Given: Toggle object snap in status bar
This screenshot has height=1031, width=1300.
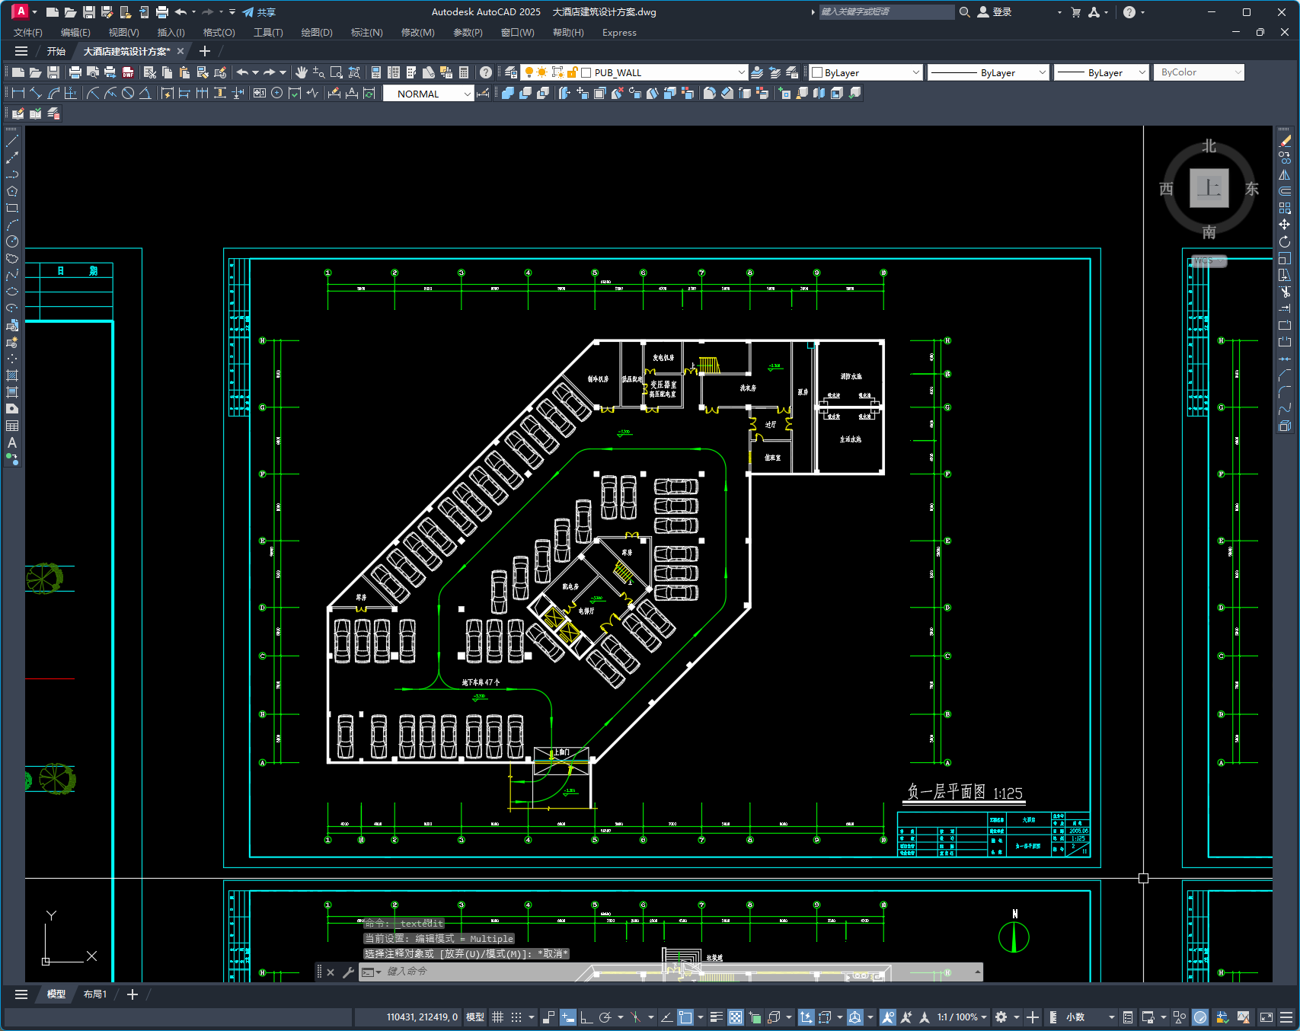Looking at the screenshot, I should point(685,1017).
